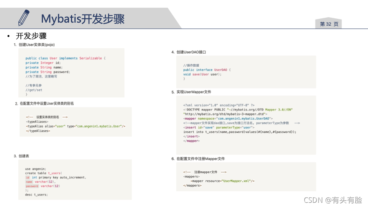This screenshot has height=207, width=368.
Task: Click SQL line 'use angenin;'
Action: pyautogui.click(x=35, y=169)
